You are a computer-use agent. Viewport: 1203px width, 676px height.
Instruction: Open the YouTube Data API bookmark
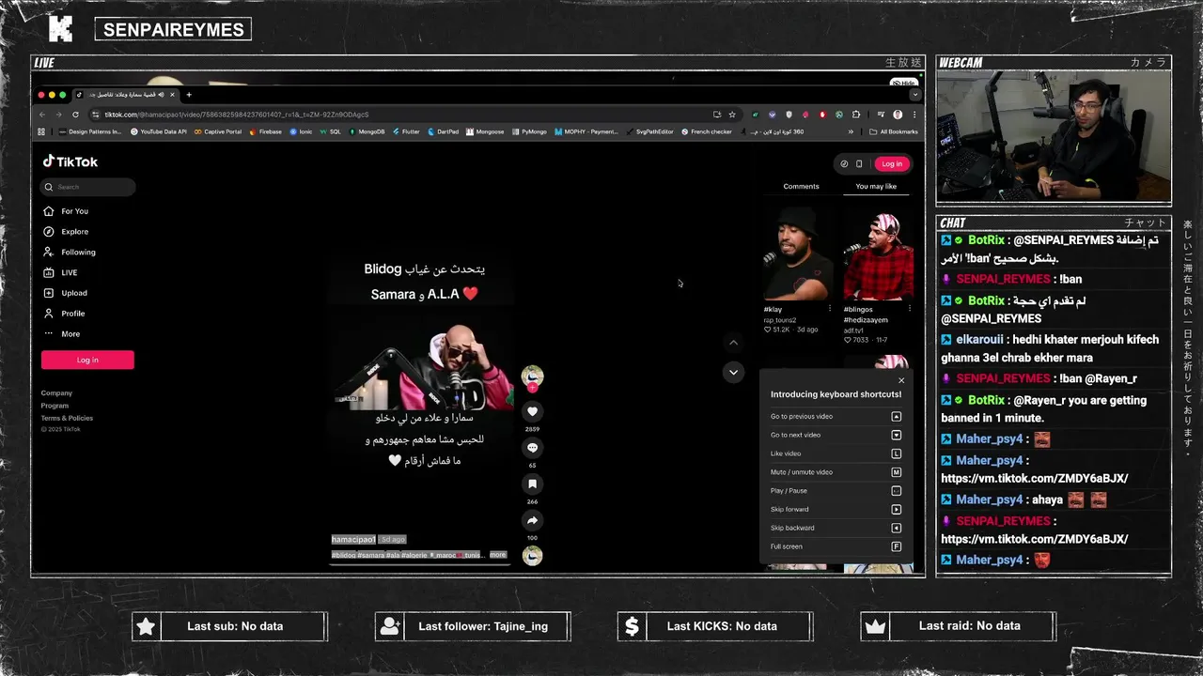160,131
